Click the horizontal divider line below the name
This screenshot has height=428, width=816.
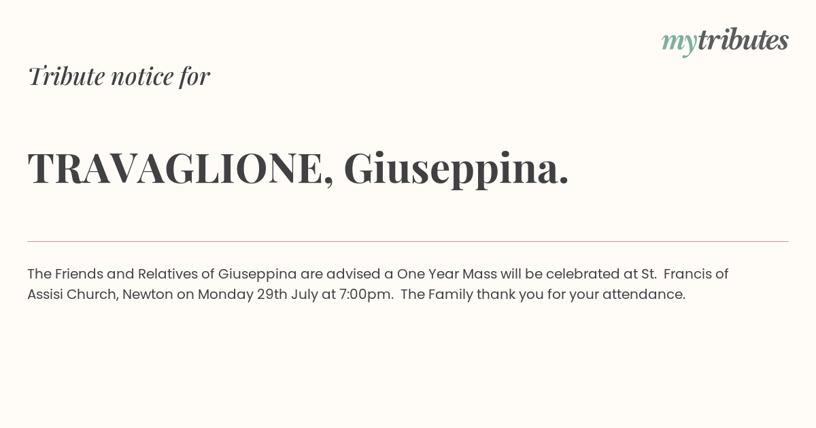click(408, 241)
